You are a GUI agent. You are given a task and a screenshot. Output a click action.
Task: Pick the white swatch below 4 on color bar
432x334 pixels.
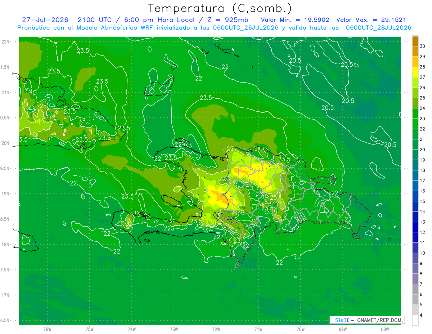415,320
